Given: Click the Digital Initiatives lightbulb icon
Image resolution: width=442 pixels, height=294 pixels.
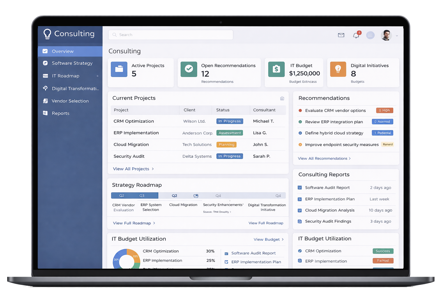Looking at the screenshot, I should coord(338,69).
